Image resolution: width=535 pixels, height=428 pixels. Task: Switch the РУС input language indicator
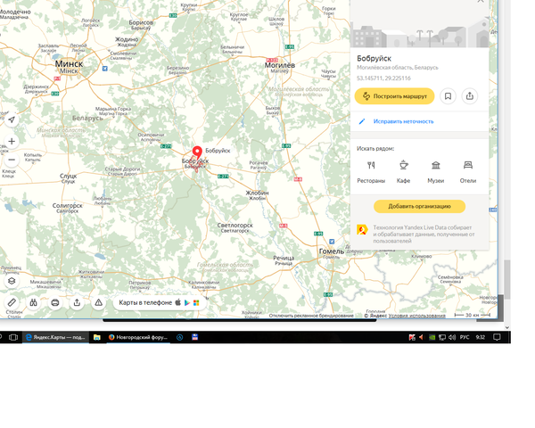[x=465, y=337]
